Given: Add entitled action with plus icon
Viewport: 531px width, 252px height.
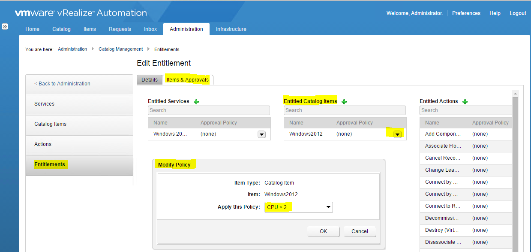Looking at the screenshot, I should [x=465, y=102].
